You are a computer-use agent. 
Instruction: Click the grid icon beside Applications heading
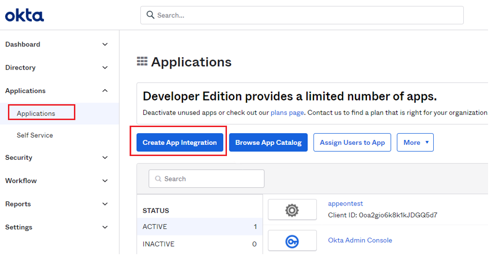pos(142,61)
